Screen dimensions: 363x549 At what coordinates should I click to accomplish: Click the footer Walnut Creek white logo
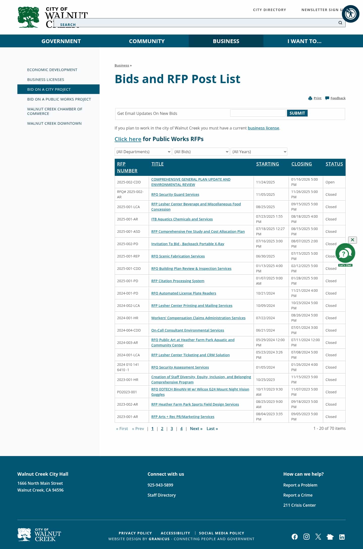(x=39, y=535)
